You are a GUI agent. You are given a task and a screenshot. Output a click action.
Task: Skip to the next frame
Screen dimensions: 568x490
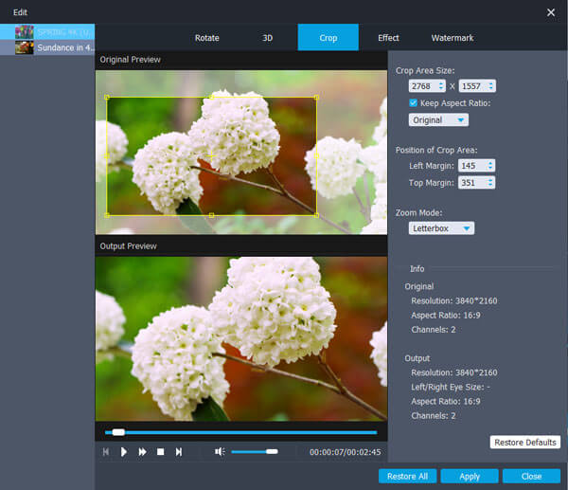[x=179, y=451]
